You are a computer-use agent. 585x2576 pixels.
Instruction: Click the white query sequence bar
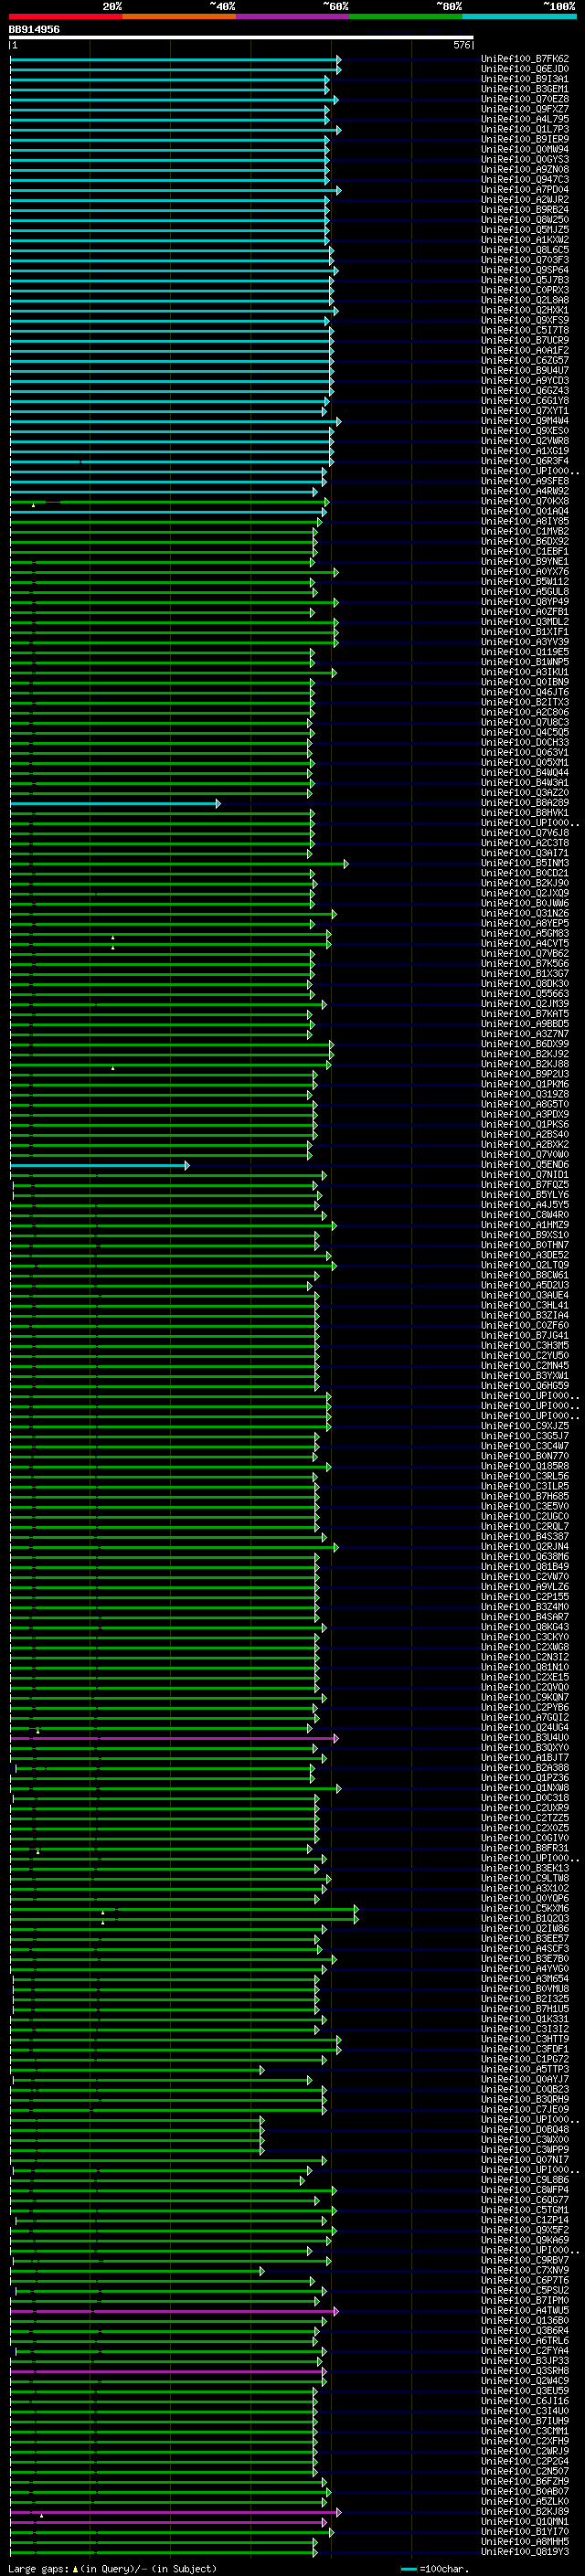click(241, 38)
